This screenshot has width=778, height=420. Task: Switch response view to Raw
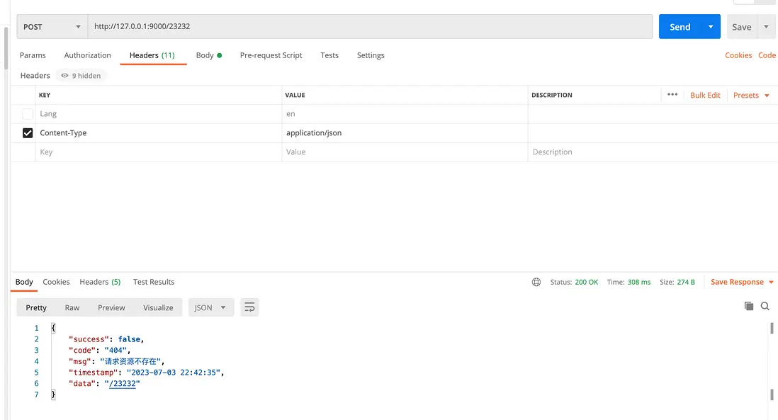(72, 307)
